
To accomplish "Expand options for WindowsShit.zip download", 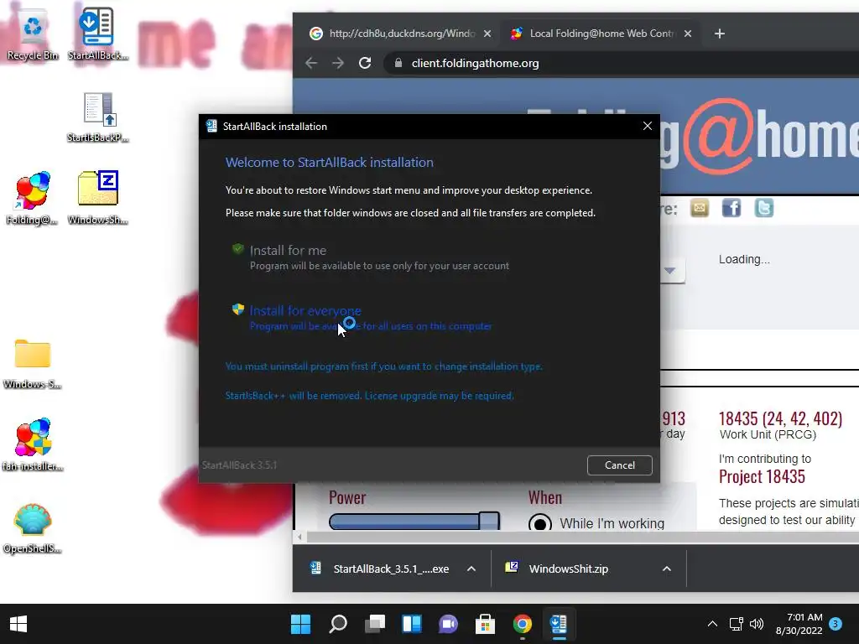I will pos(667,569).
